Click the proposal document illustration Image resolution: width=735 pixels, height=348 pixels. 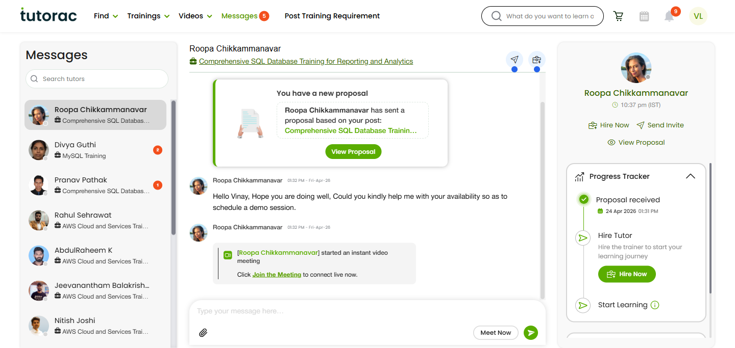250,123
